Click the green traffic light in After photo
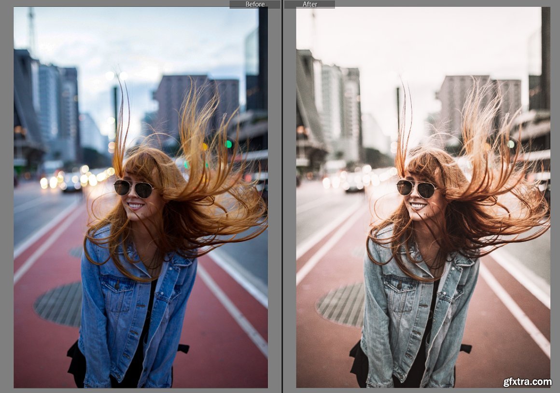This screenshot has width=560, height=393. pos(511,144)
